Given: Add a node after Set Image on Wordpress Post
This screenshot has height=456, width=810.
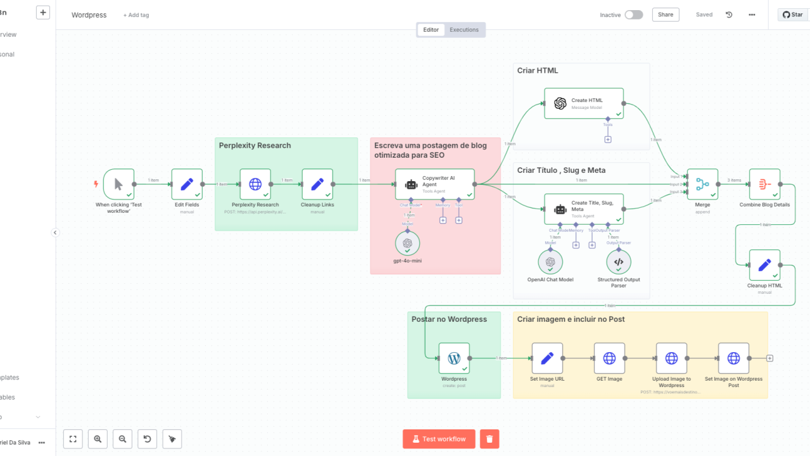Looking at the screenshot, I should [x=770, y=358].
